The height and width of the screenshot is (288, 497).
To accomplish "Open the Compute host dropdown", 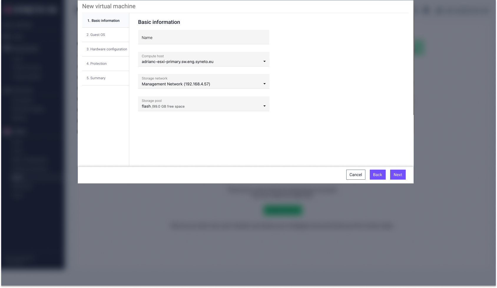I will pyautogui.click(x=203, y=59).
